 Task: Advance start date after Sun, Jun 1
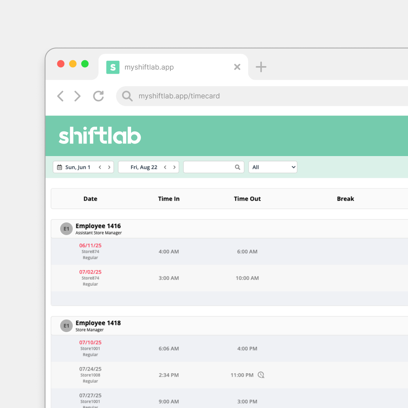click(x=109, y=167)
